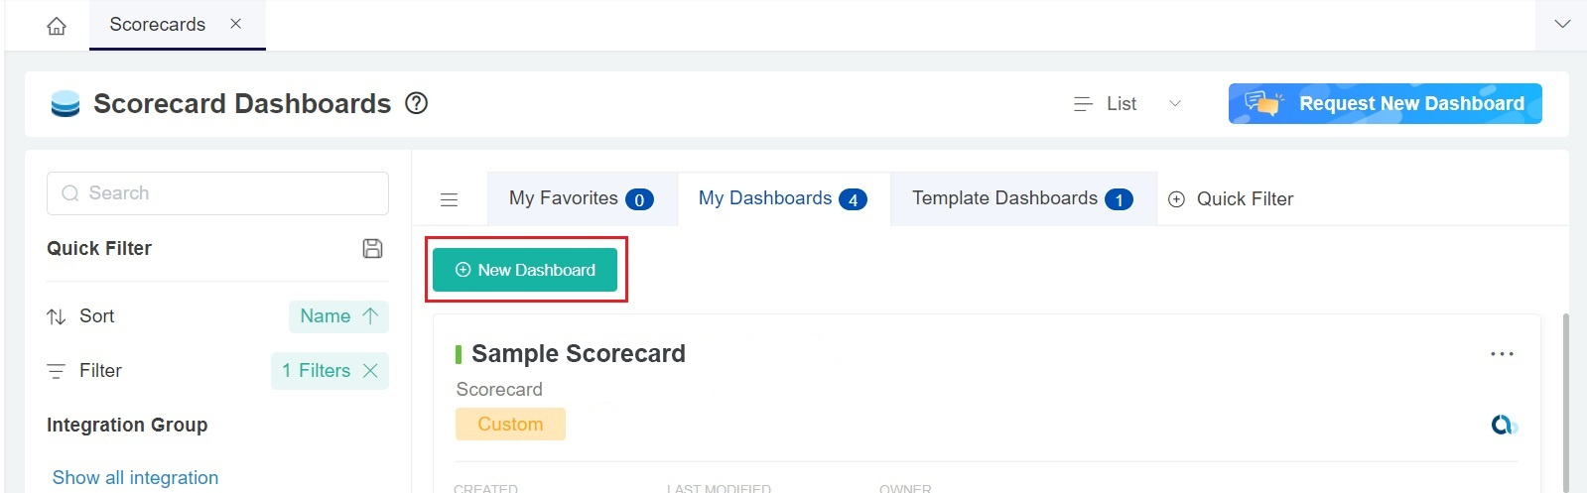The image size is (1587, 493).
Task: Toggle Name sort direction
Action: pyautogui.click(x=370, y=316)
